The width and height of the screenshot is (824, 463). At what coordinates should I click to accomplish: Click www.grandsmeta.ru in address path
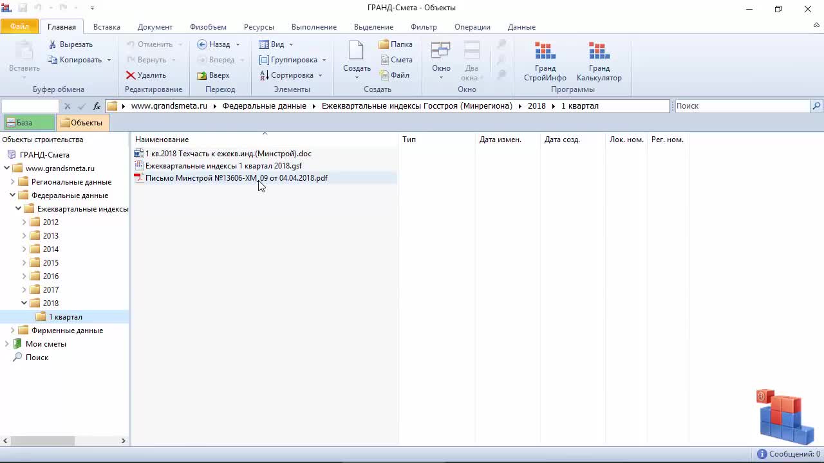point(169,106)
